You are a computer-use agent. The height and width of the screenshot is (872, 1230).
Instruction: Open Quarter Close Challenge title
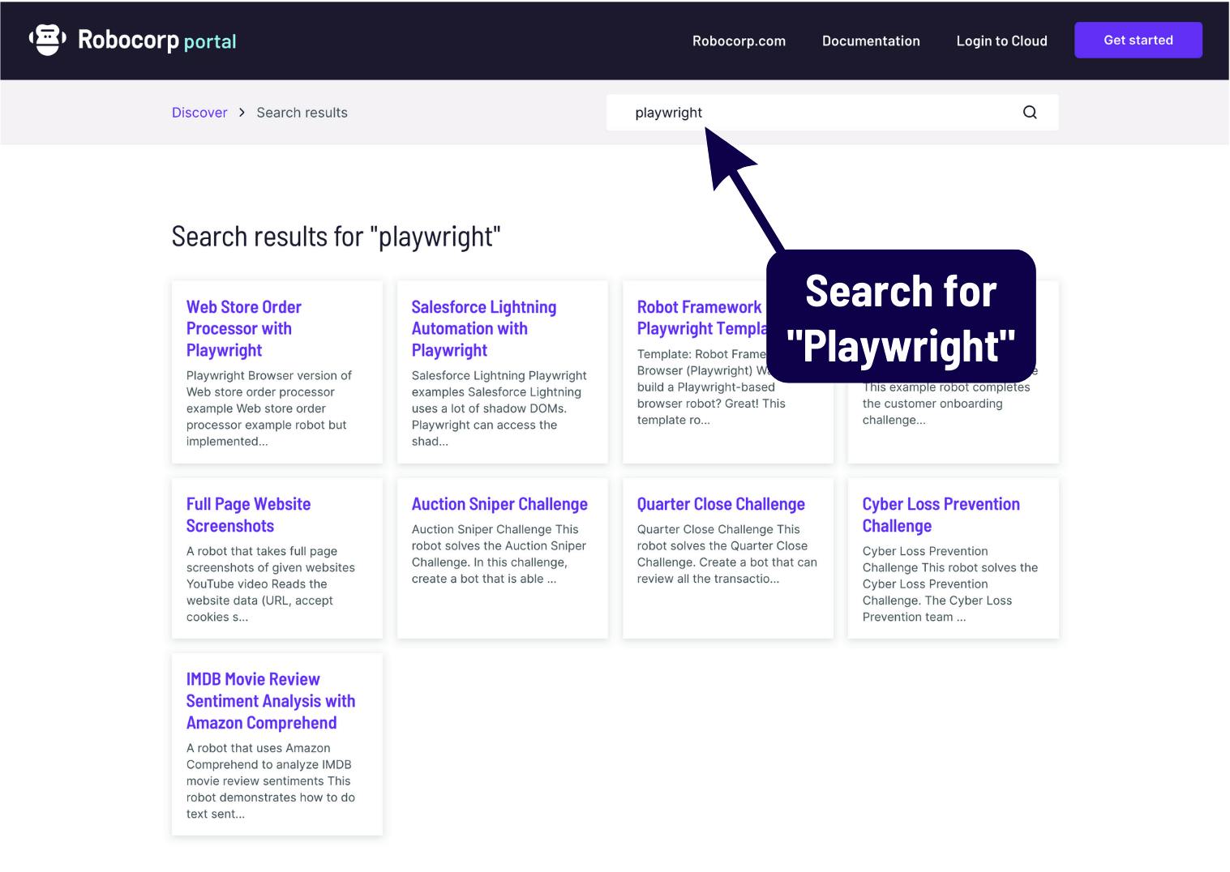[x=721, y=504]
